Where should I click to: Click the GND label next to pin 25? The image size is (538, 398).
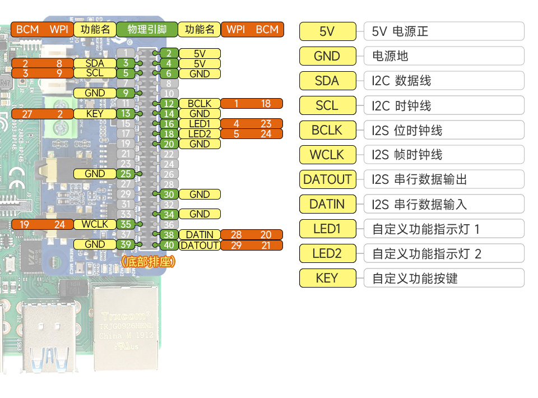[94, 174]
